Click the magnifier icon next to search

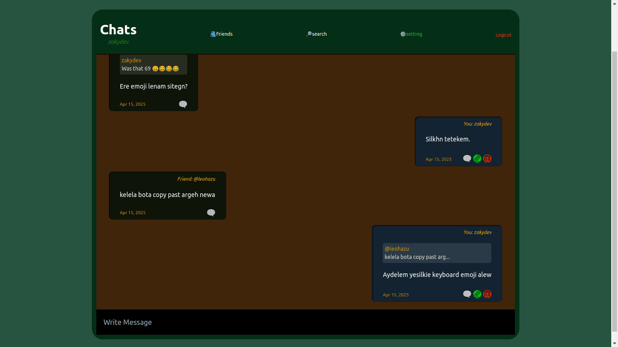(x=309, y=34)
